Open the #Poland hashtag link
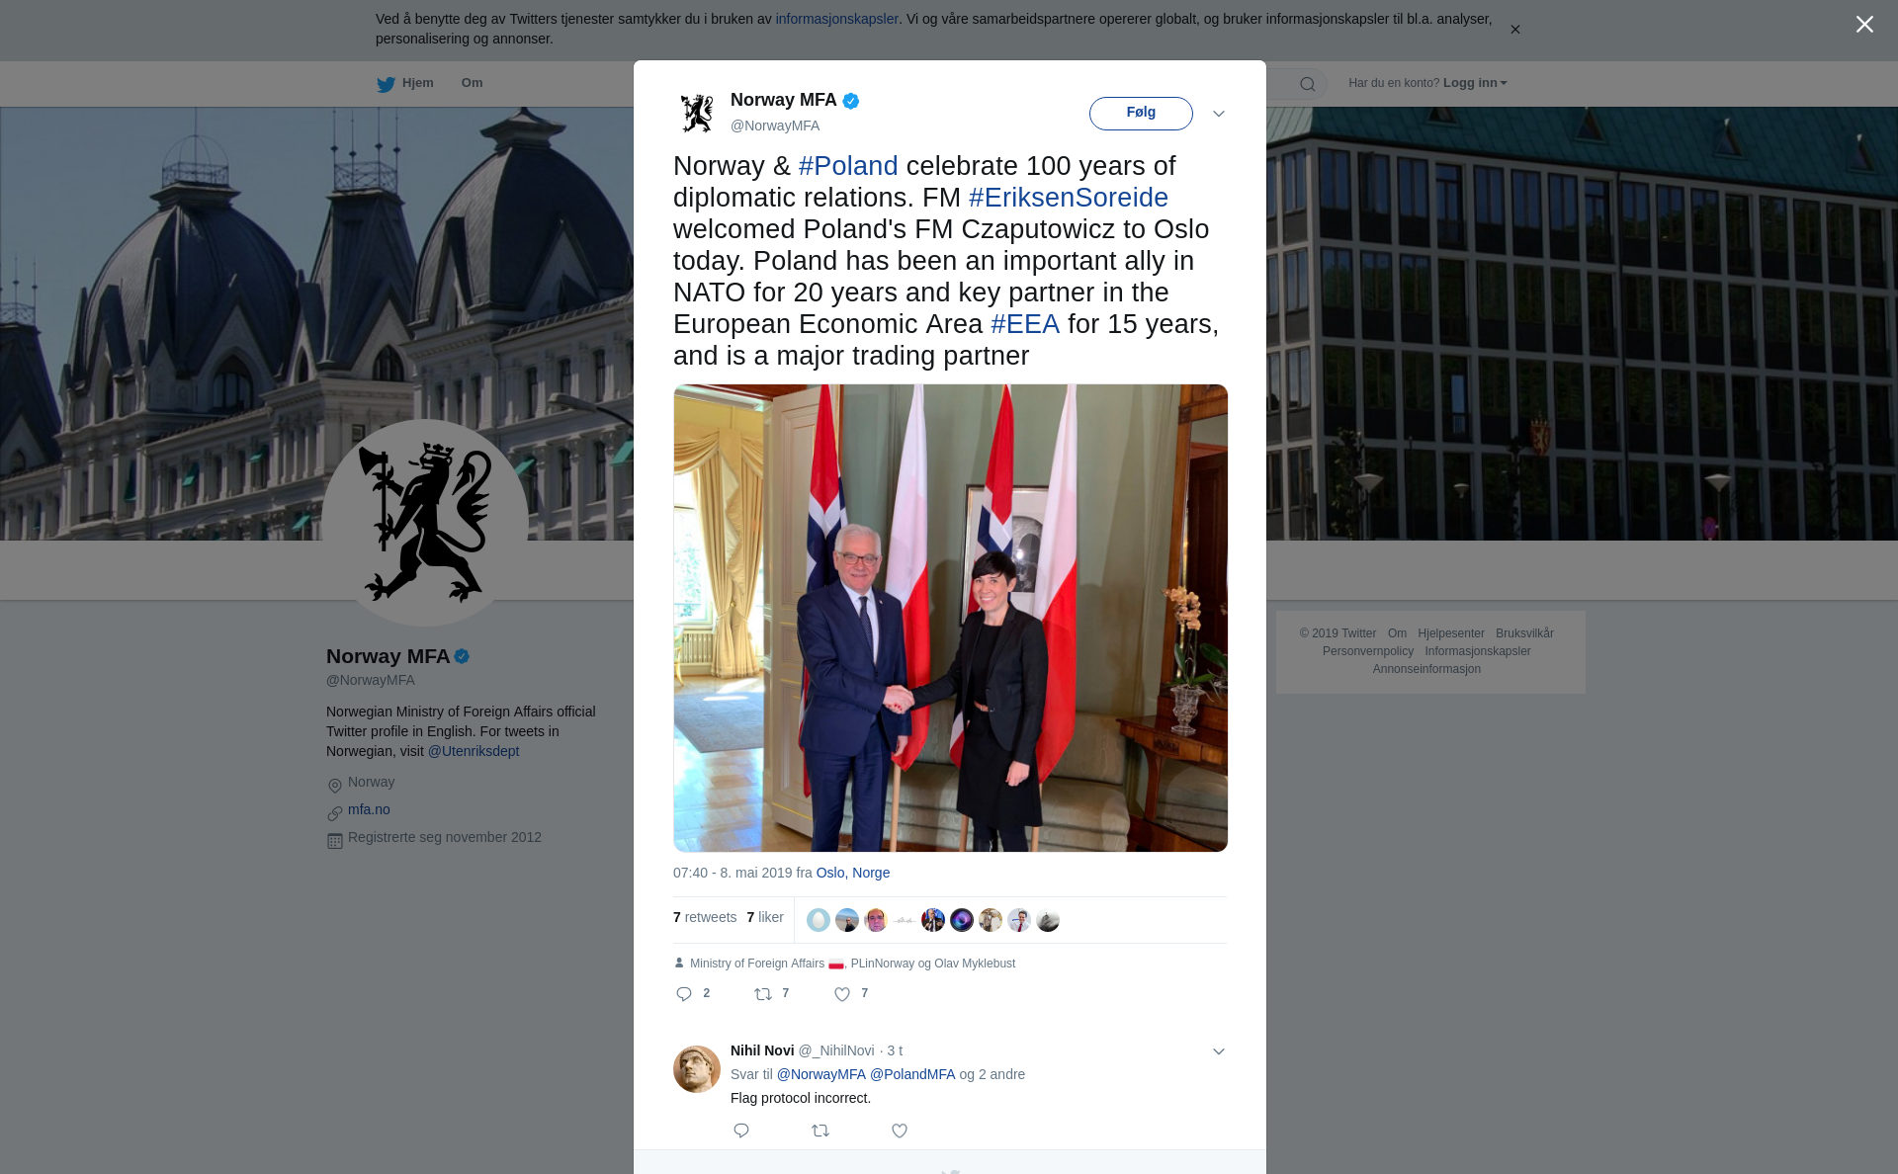This screenshot has height=1174, width=1898. click(848, 166)
